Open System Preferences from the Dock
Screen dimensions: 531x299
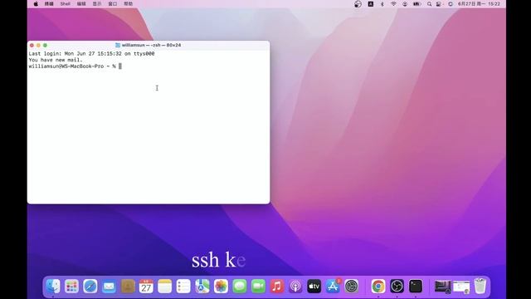(352, 287)
